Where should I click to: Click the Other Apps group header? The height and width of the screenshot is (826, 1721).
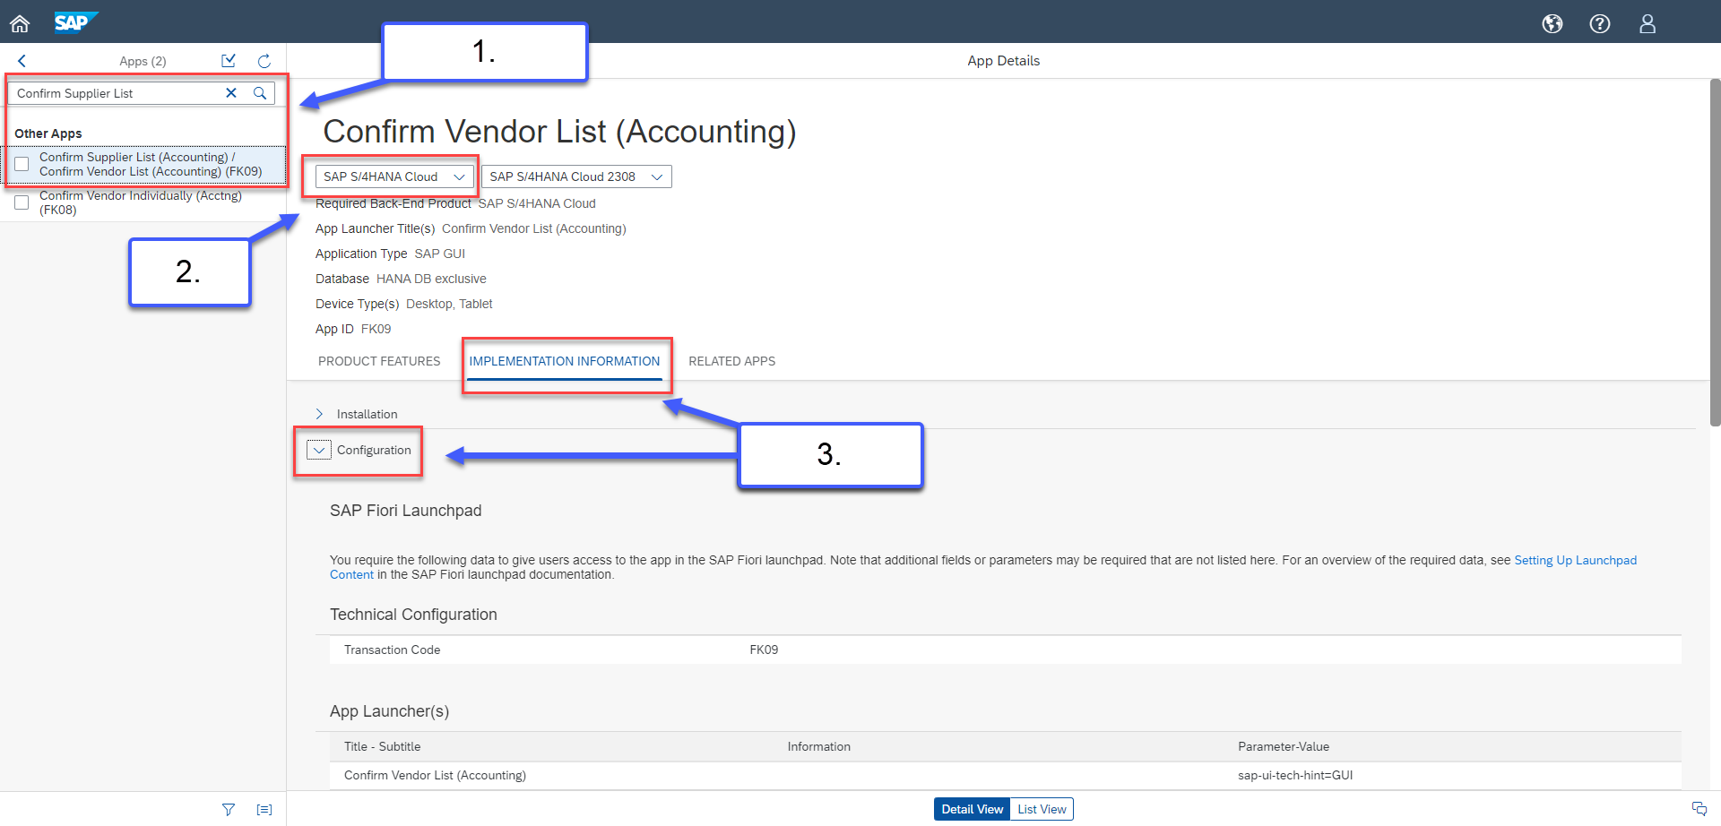point(48,133)
